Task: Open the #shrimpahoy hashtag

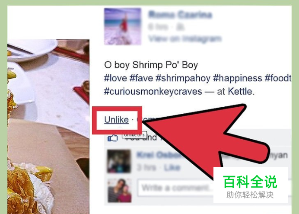Action: pos(183,78)
